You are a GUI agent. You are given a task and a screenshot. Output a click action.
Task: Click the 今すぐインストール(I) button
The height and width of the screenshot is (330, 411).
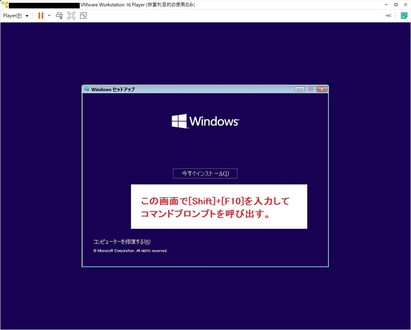point(205,173)
